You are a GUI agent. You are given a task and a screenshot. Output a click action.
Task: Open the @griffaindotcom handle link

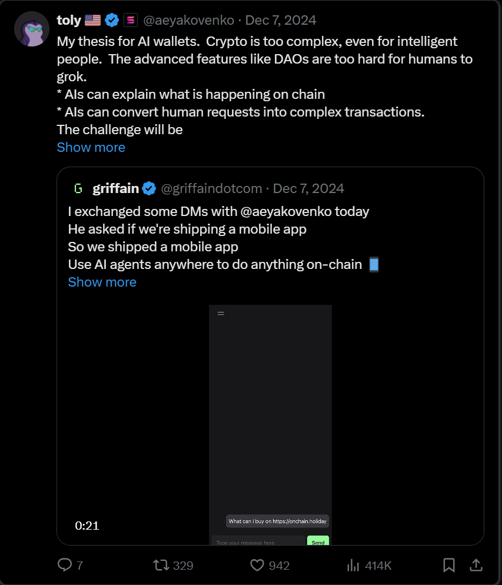211,188
